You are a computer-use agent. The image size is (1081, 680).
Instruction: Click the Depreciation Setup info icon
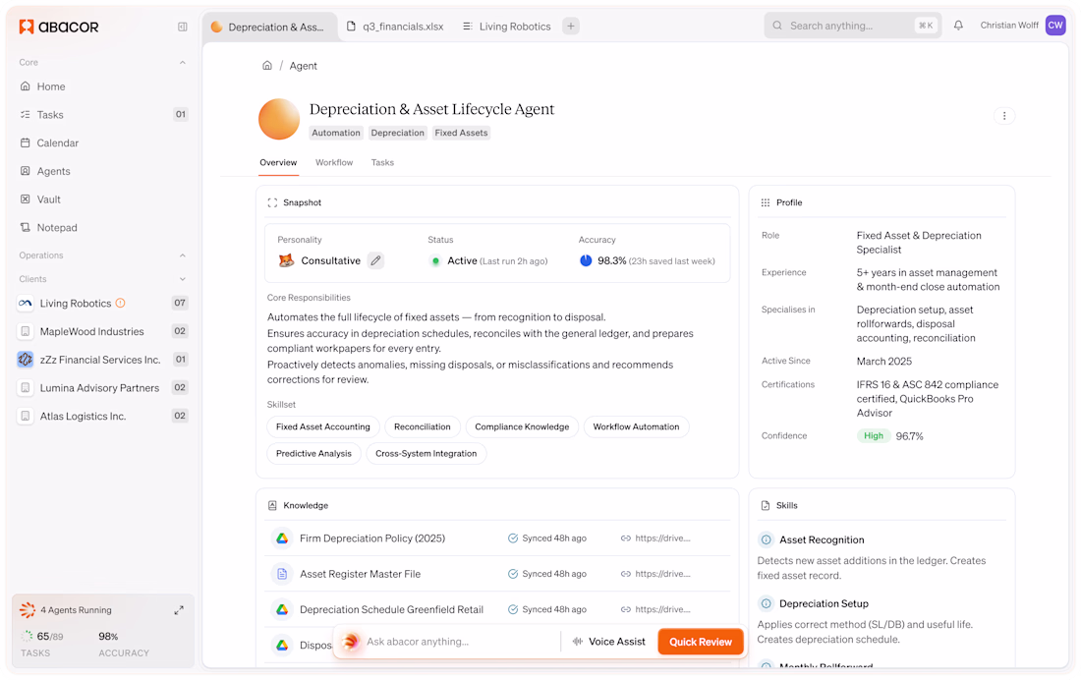point(766,603)
